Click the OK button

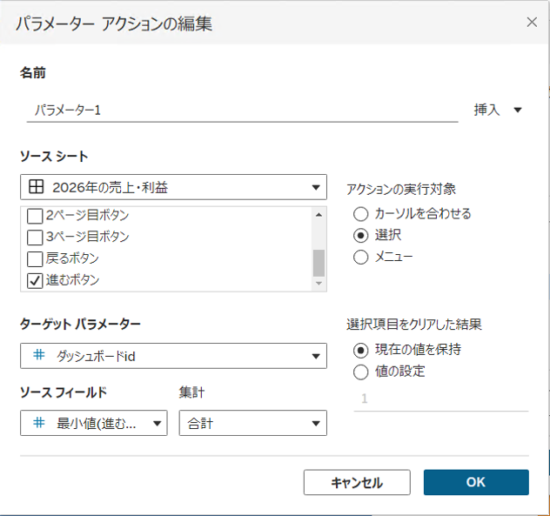coord(476,482)
